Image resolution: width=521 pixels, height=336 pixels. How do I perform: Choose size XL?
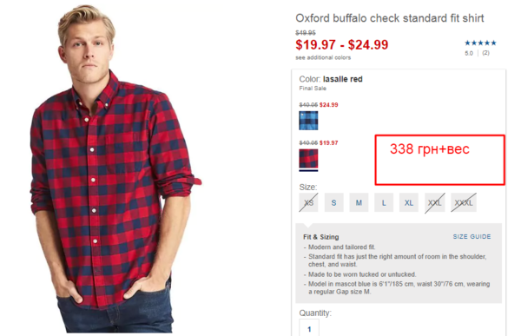click(409, 202)
